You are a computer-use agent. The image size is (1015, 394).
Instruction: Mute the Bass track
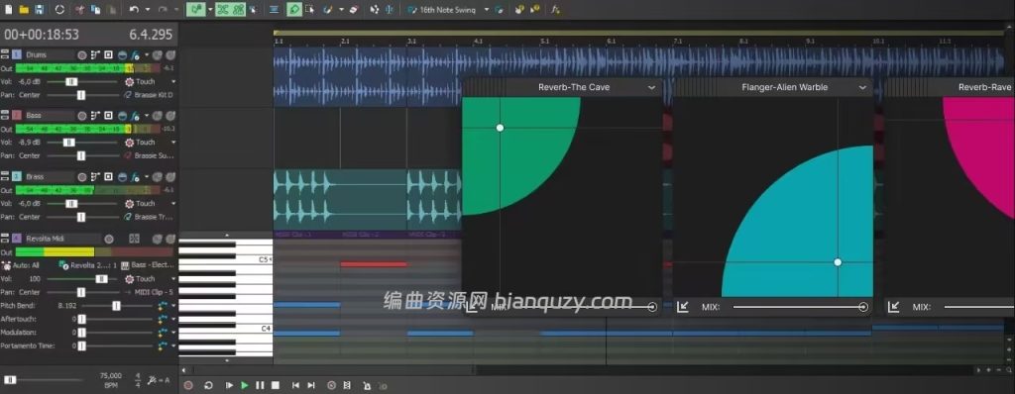click(x=158, y=116)
